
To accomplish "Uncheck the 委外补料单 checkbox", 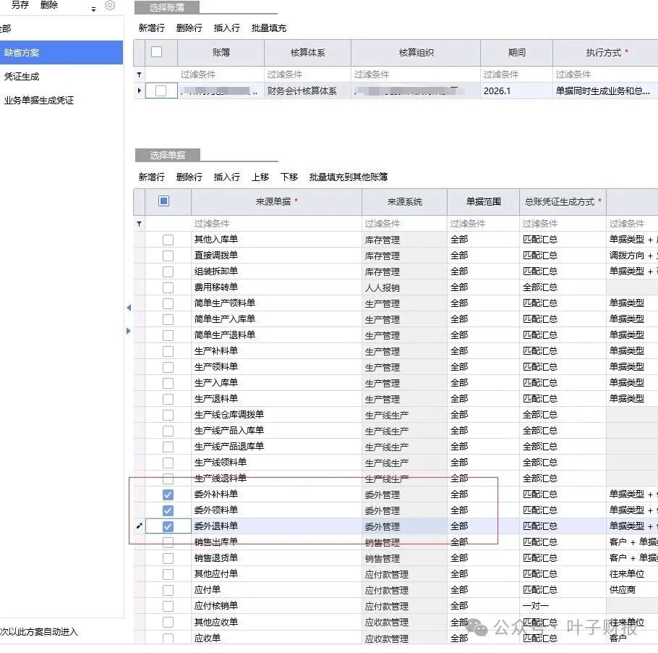I will tap(168, 494).
